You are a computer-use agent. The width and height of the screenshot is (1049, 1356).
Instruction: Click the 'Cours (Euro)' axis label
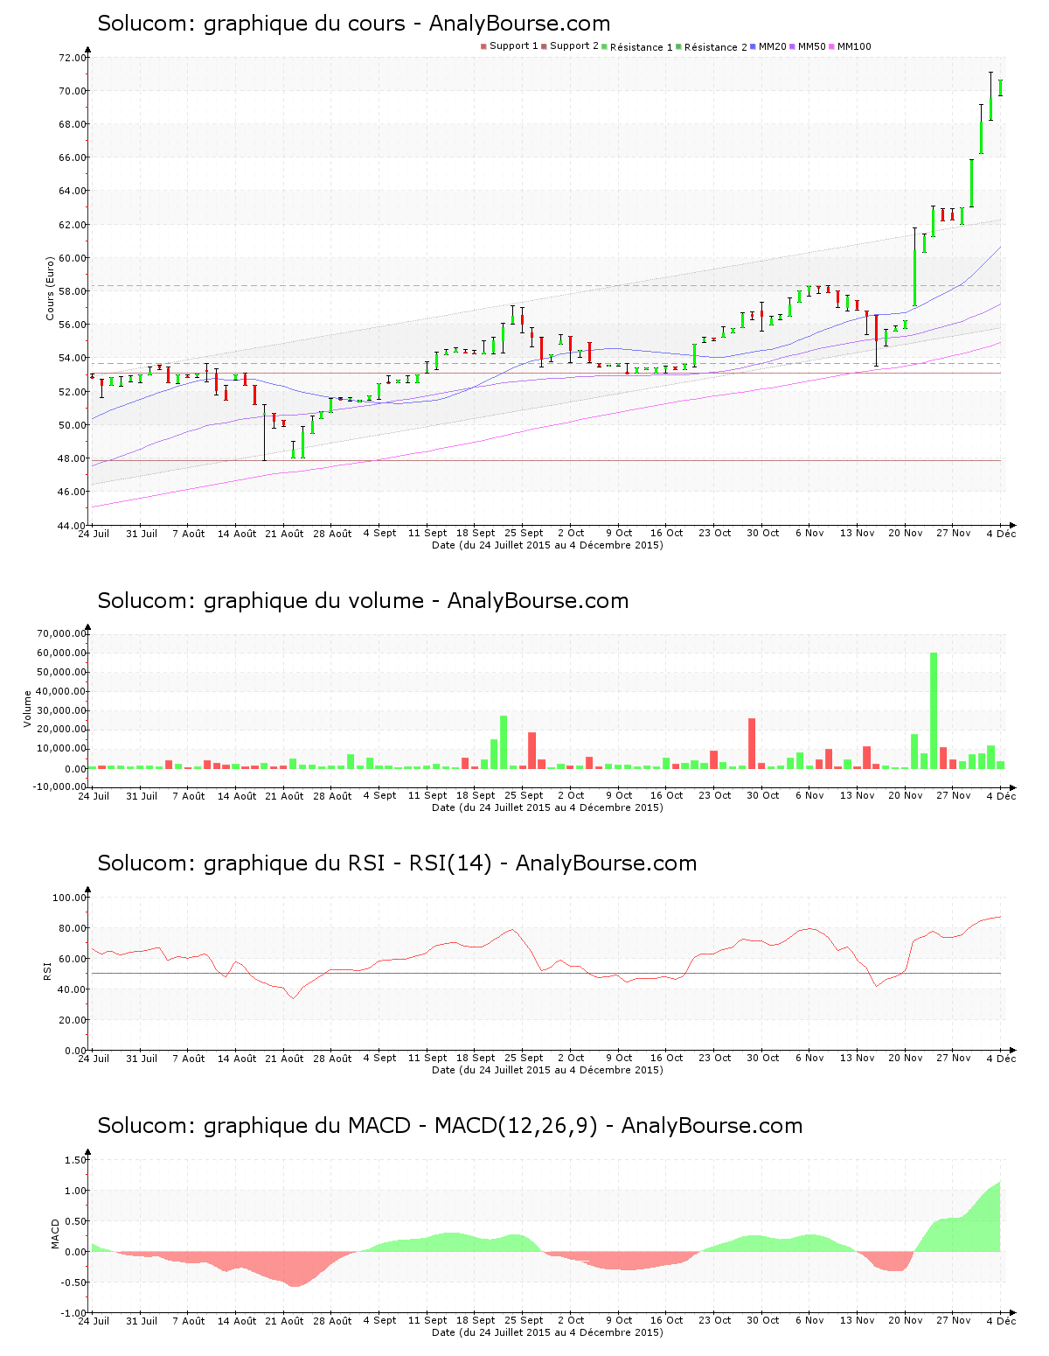50,288
